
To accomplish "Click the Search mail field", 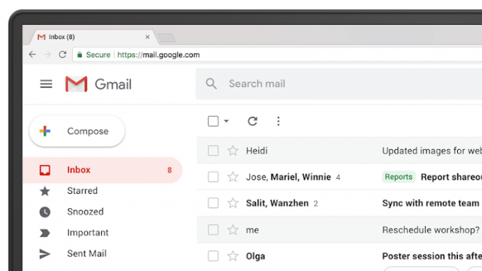I will coord(339,84).
